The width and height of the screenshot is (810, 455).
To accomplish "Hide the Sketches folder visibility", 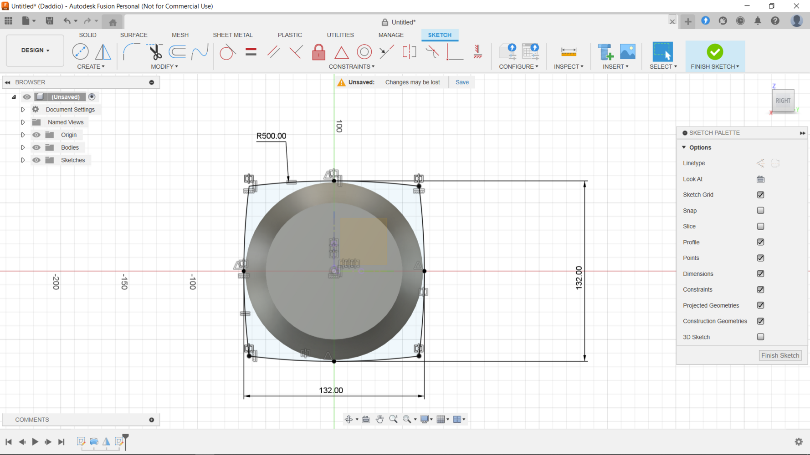I will [x=36, y=160].
